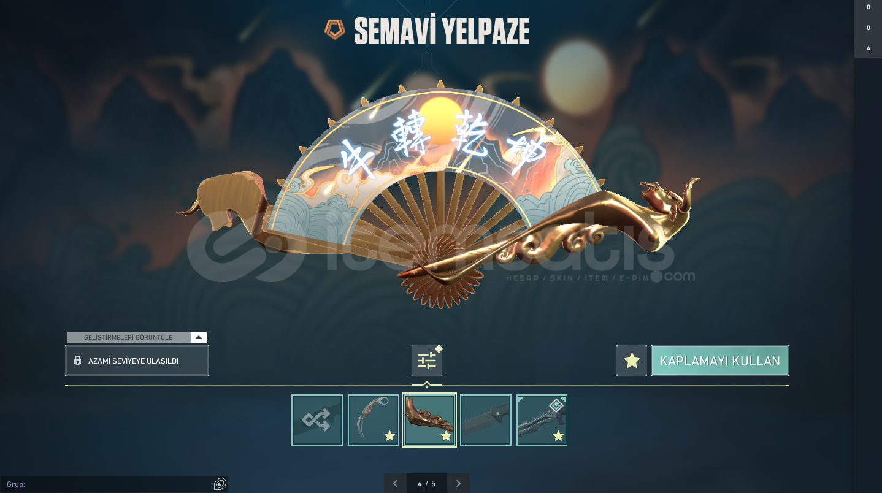Click the spiral icon beside the Grup field
The height and width of the screenshot is (493, 882).
point(220,484)
